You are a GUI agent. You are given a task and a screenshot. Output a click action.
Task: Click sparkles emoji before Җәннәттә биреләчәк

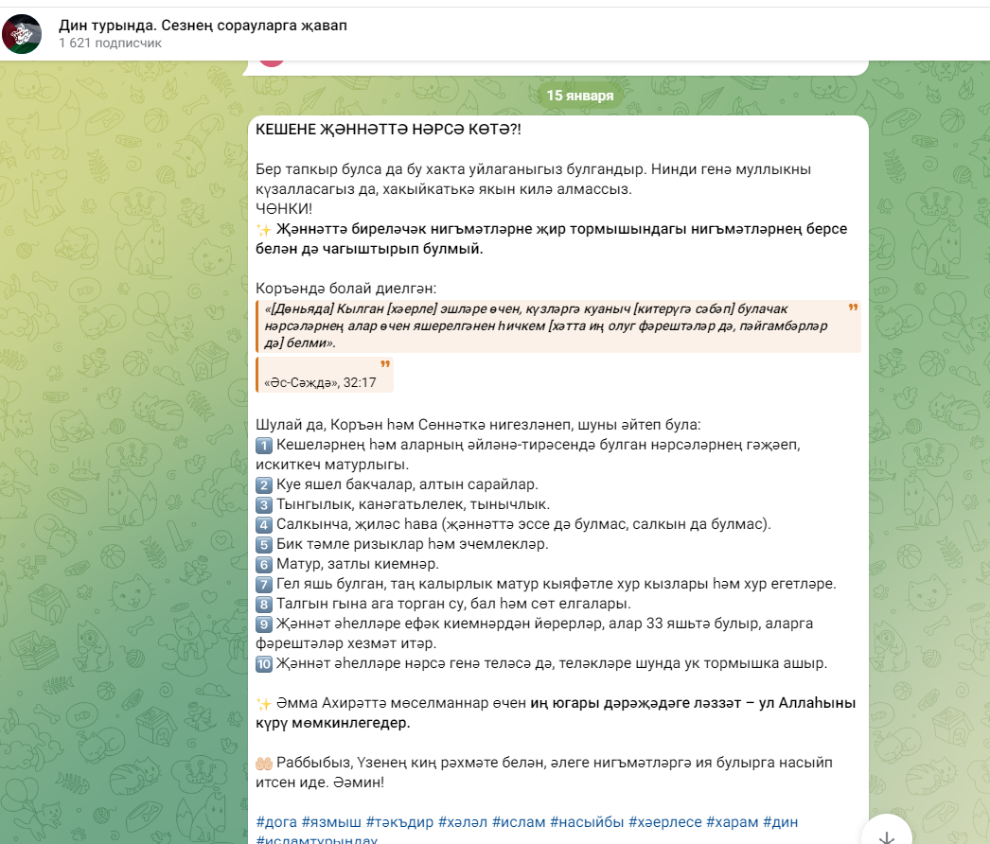coord(264,230)
